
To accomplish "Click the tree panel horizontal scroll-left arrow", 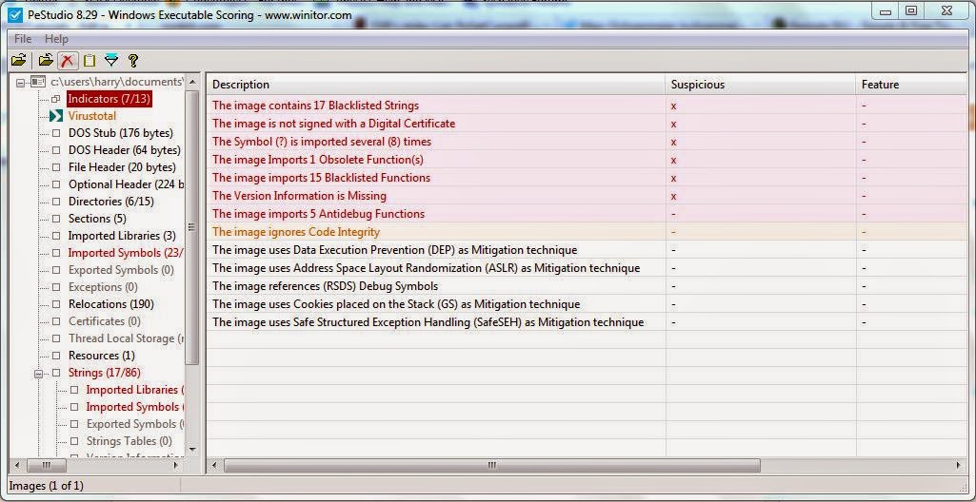I will pos(16,465).
